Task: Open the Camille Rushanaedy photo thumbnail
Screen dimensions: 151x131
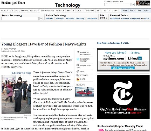Action: [16, 94]
